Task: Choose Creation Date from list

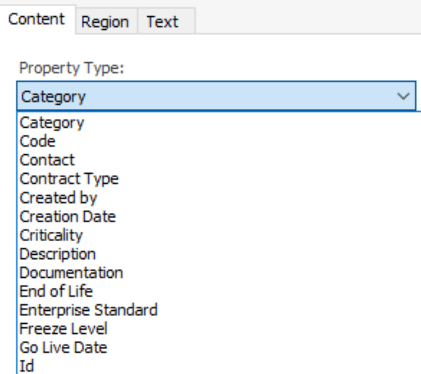Action: point(68,217)
